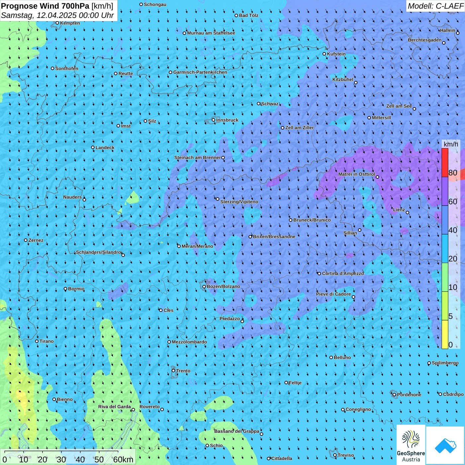Click the Trento location label

183,371
